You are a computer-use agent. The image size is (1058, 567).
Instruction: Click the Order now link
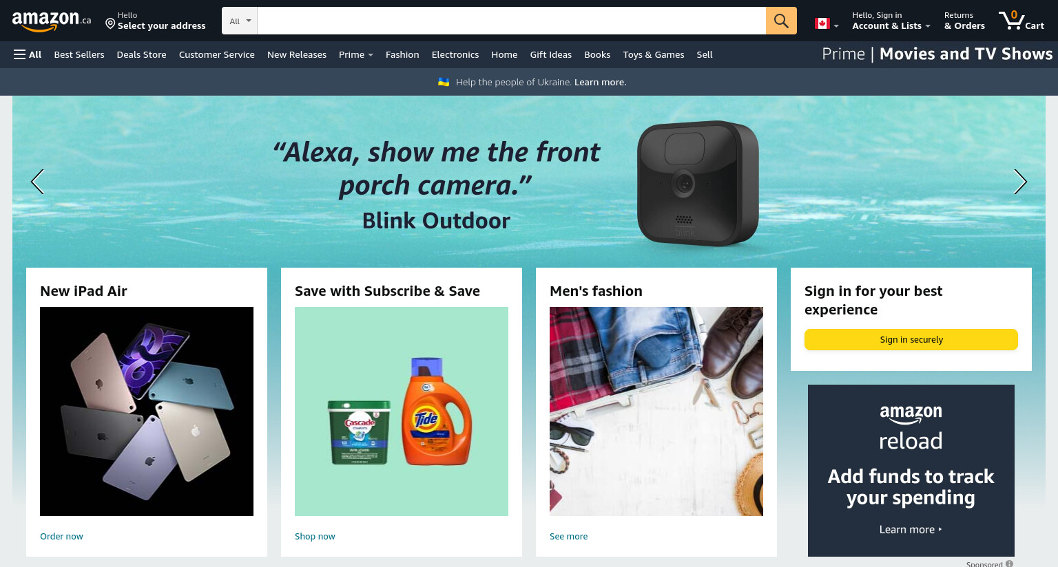(x=61, y=536)
